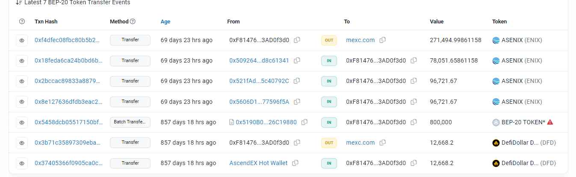The height and width of the screenshot is (177, 576).
Task: Copy the AscendEX Hot Wallet address
Action: coord(295,163)
